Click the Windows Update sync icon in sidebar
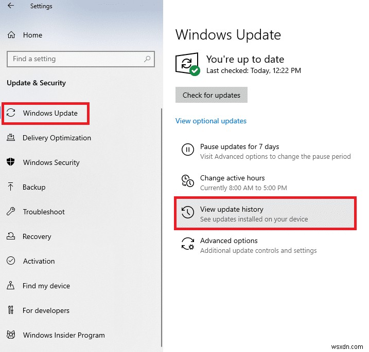The image size is (369, 352). click(11, 113)
